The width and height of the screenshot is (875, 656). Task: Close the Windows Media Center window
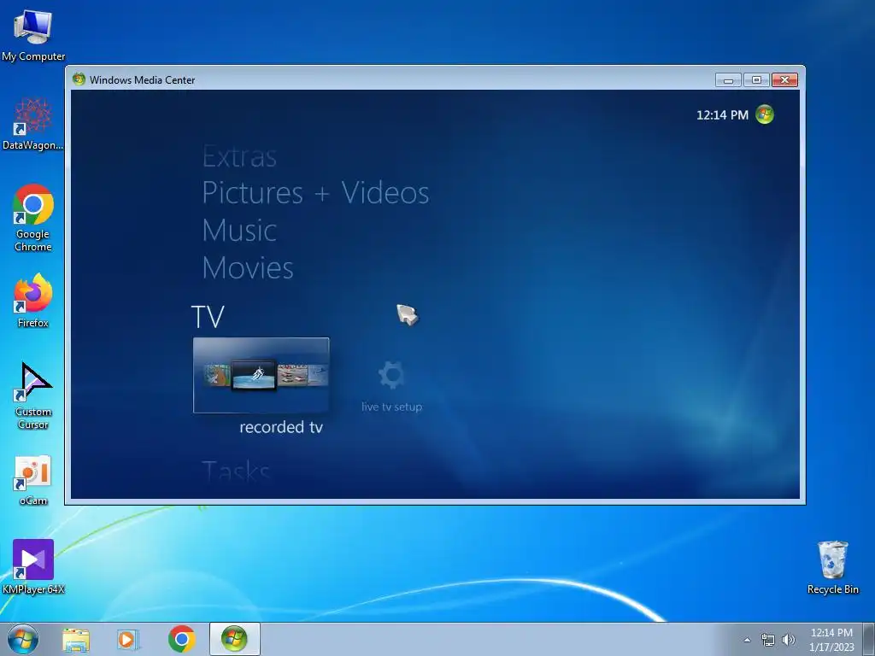point(784,79)
